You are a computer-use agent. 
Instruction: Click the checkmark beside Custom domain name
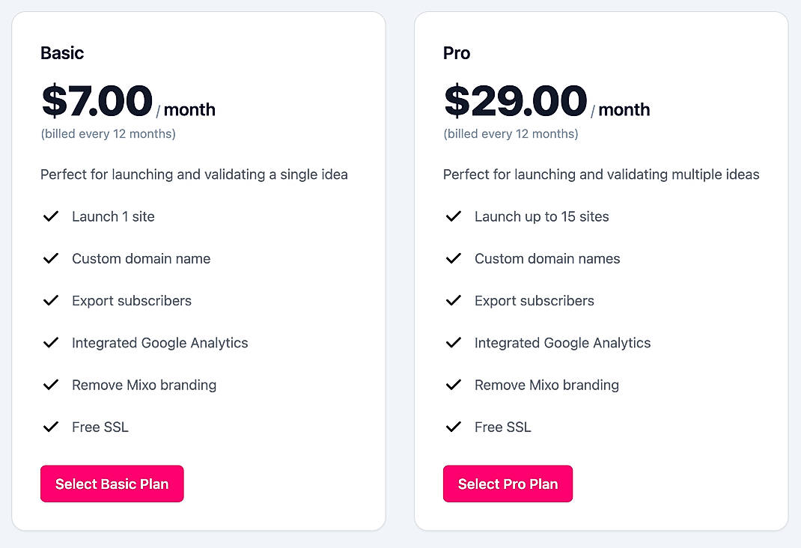(51, 258)
